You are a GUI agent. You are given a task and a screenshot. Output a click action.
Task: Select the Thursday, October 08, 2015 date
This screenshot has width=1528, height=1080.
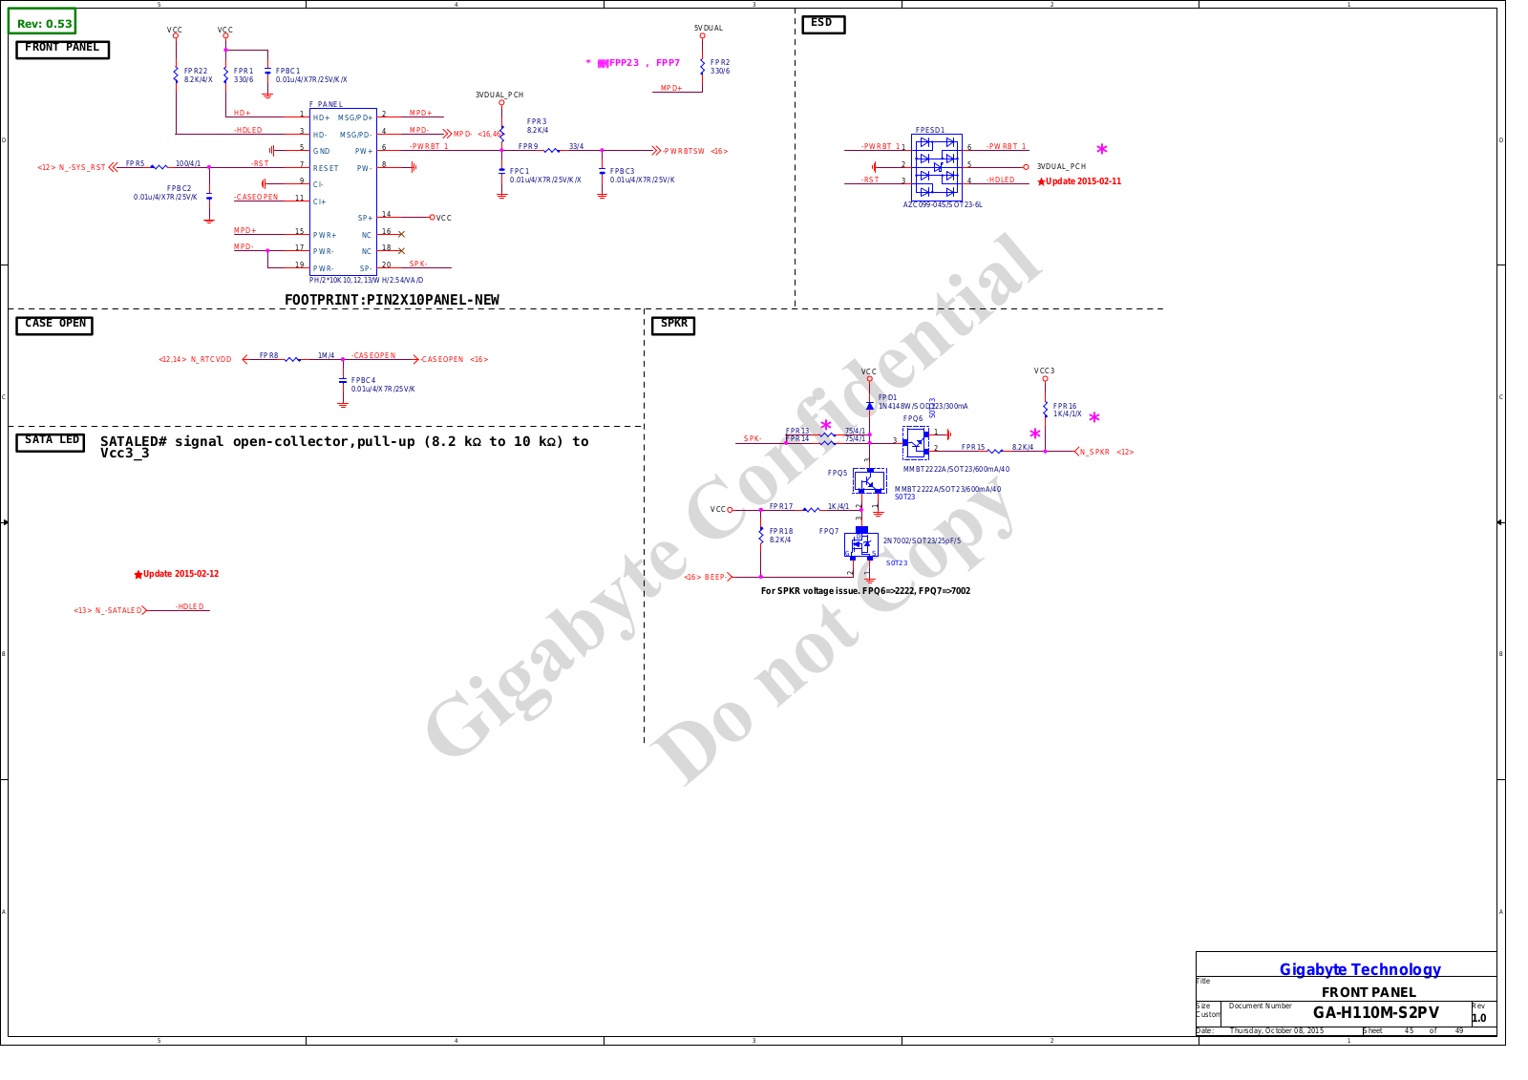click(1276, 1031)
